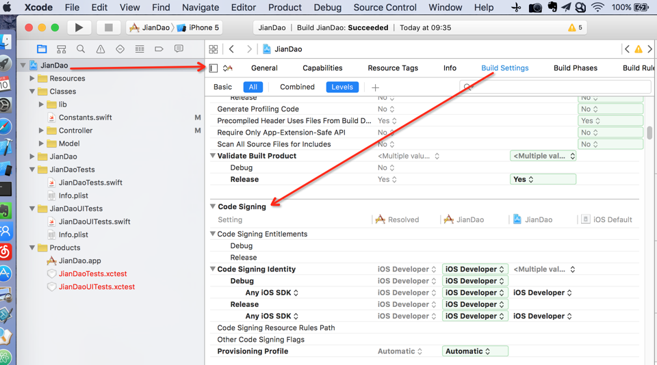Go forward in editor history
Viewport: 657px width, 365px height.
coord(249,49)
